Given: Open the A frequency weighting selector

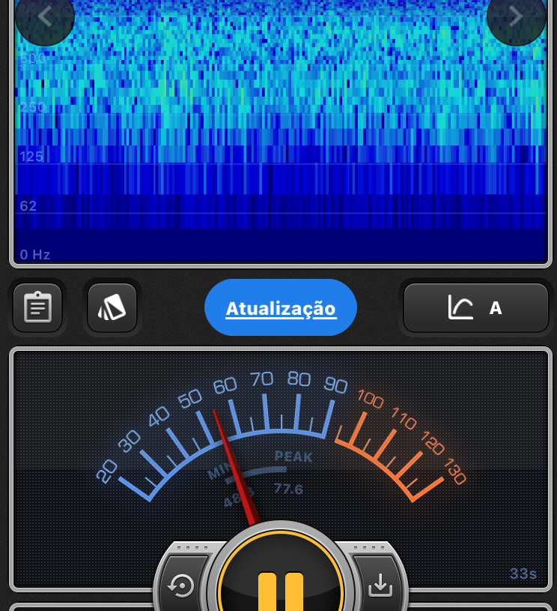Looking at the screenshot, I should click(x=476, y=307).
